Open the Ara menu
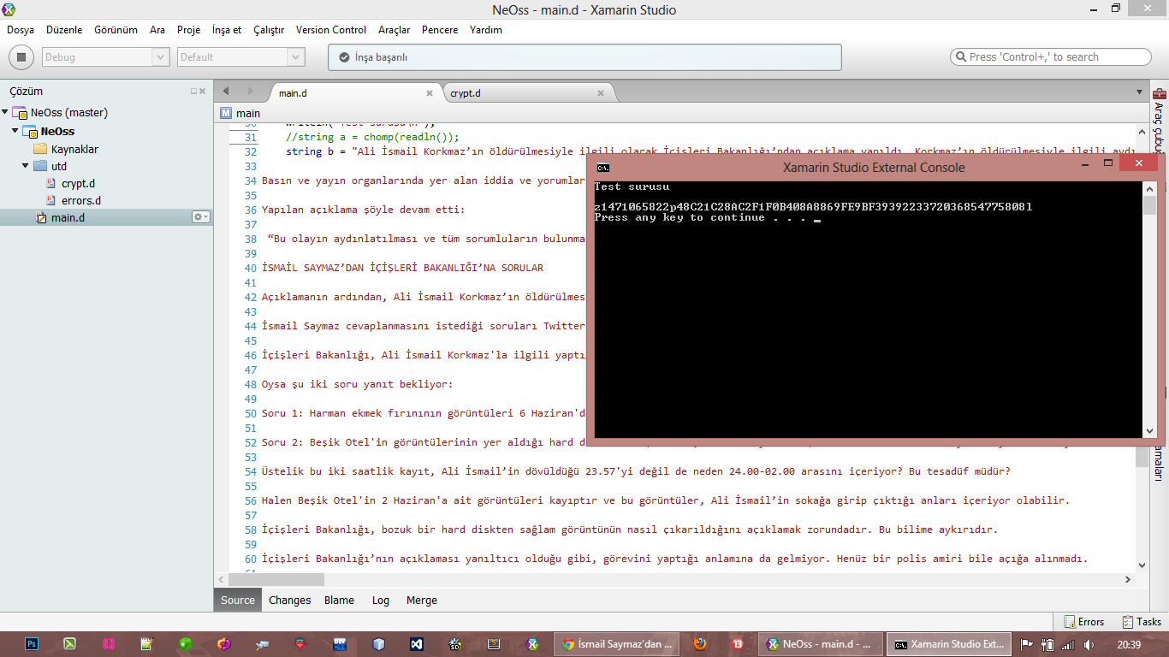This screenshot has width=1169, height=657. tap(157, 30)
